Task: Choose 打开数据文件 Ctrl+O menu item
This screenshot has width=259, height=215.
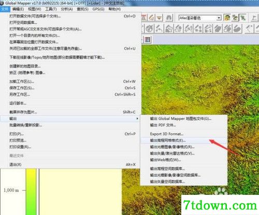Action: click(70, 16)
